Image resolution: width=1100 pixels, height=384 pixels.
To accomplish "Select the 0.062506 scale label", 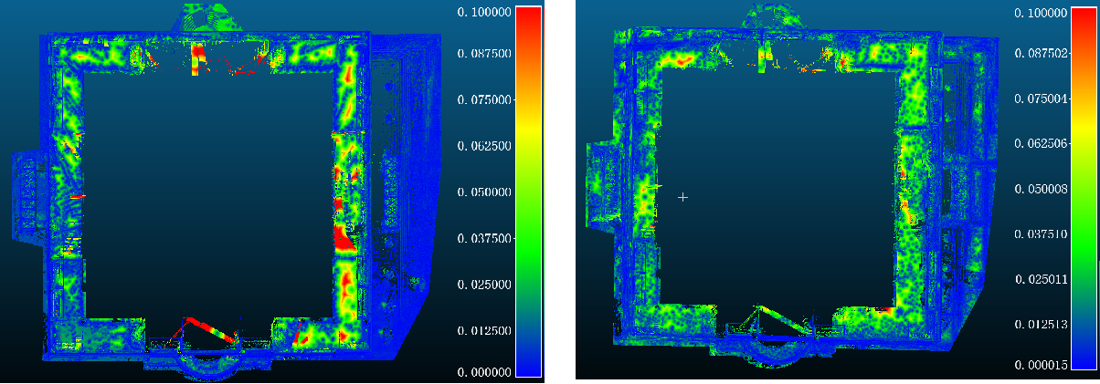I will [x=1042, y=143].
